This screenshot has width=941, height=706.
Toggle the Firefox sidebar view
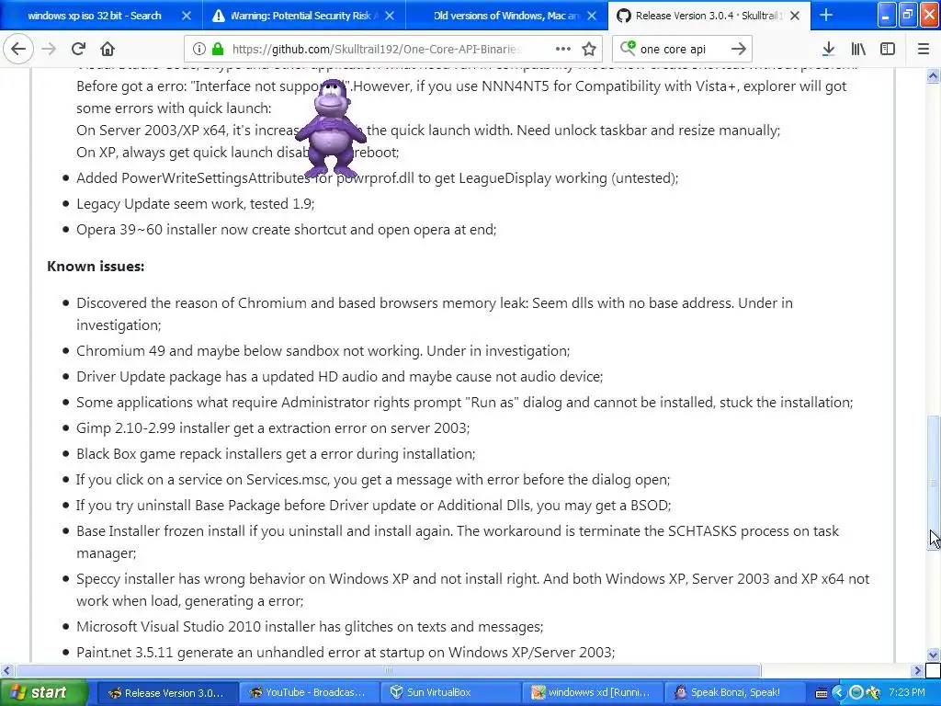pyautogui.click(x=888, y=50)
